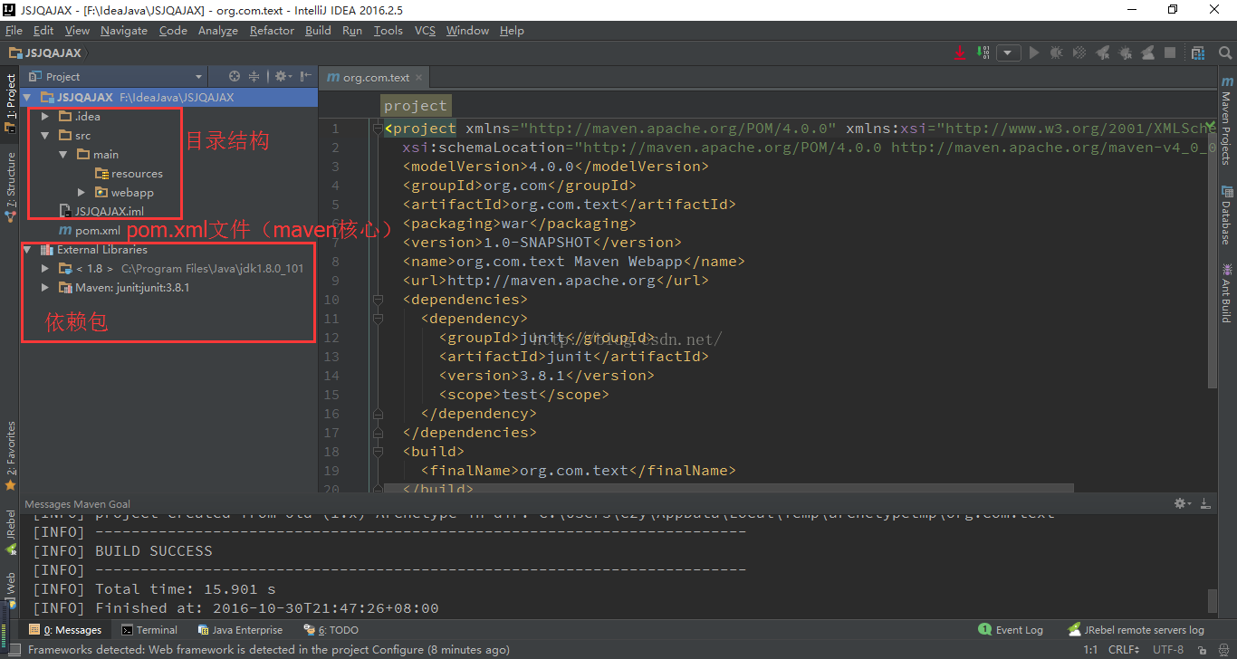Click the Search Everywhere magnifier icon
The width and height of the screenshot is (1237, 659).
[1225, 53]
